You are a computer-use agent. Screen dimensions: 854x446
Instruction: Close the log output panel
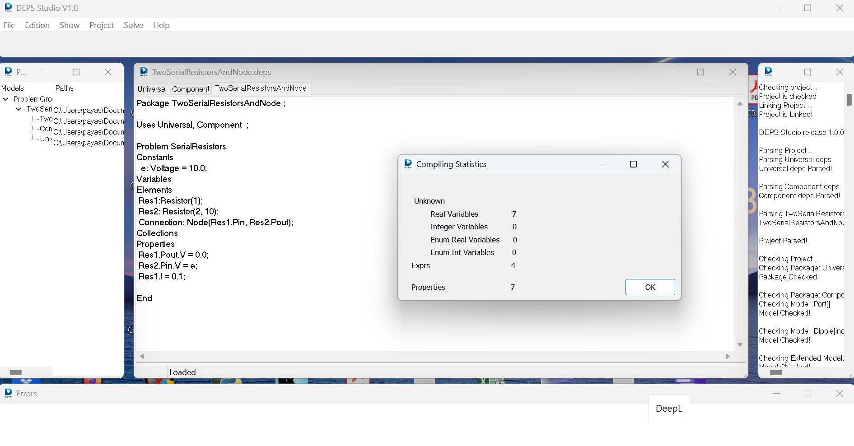[840, 72]
